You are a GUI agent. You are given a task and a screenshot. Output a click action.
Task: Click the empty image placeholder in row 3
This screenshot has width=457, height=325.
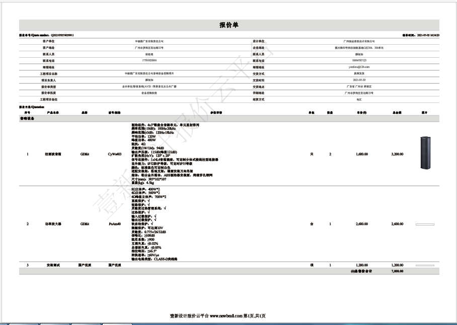tap(425, 265)
